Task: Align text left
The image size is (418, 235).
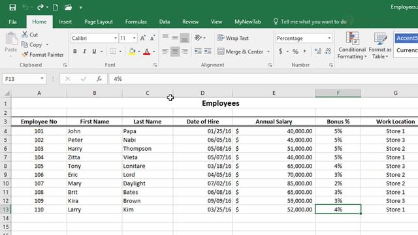Action: coord(165,52)
